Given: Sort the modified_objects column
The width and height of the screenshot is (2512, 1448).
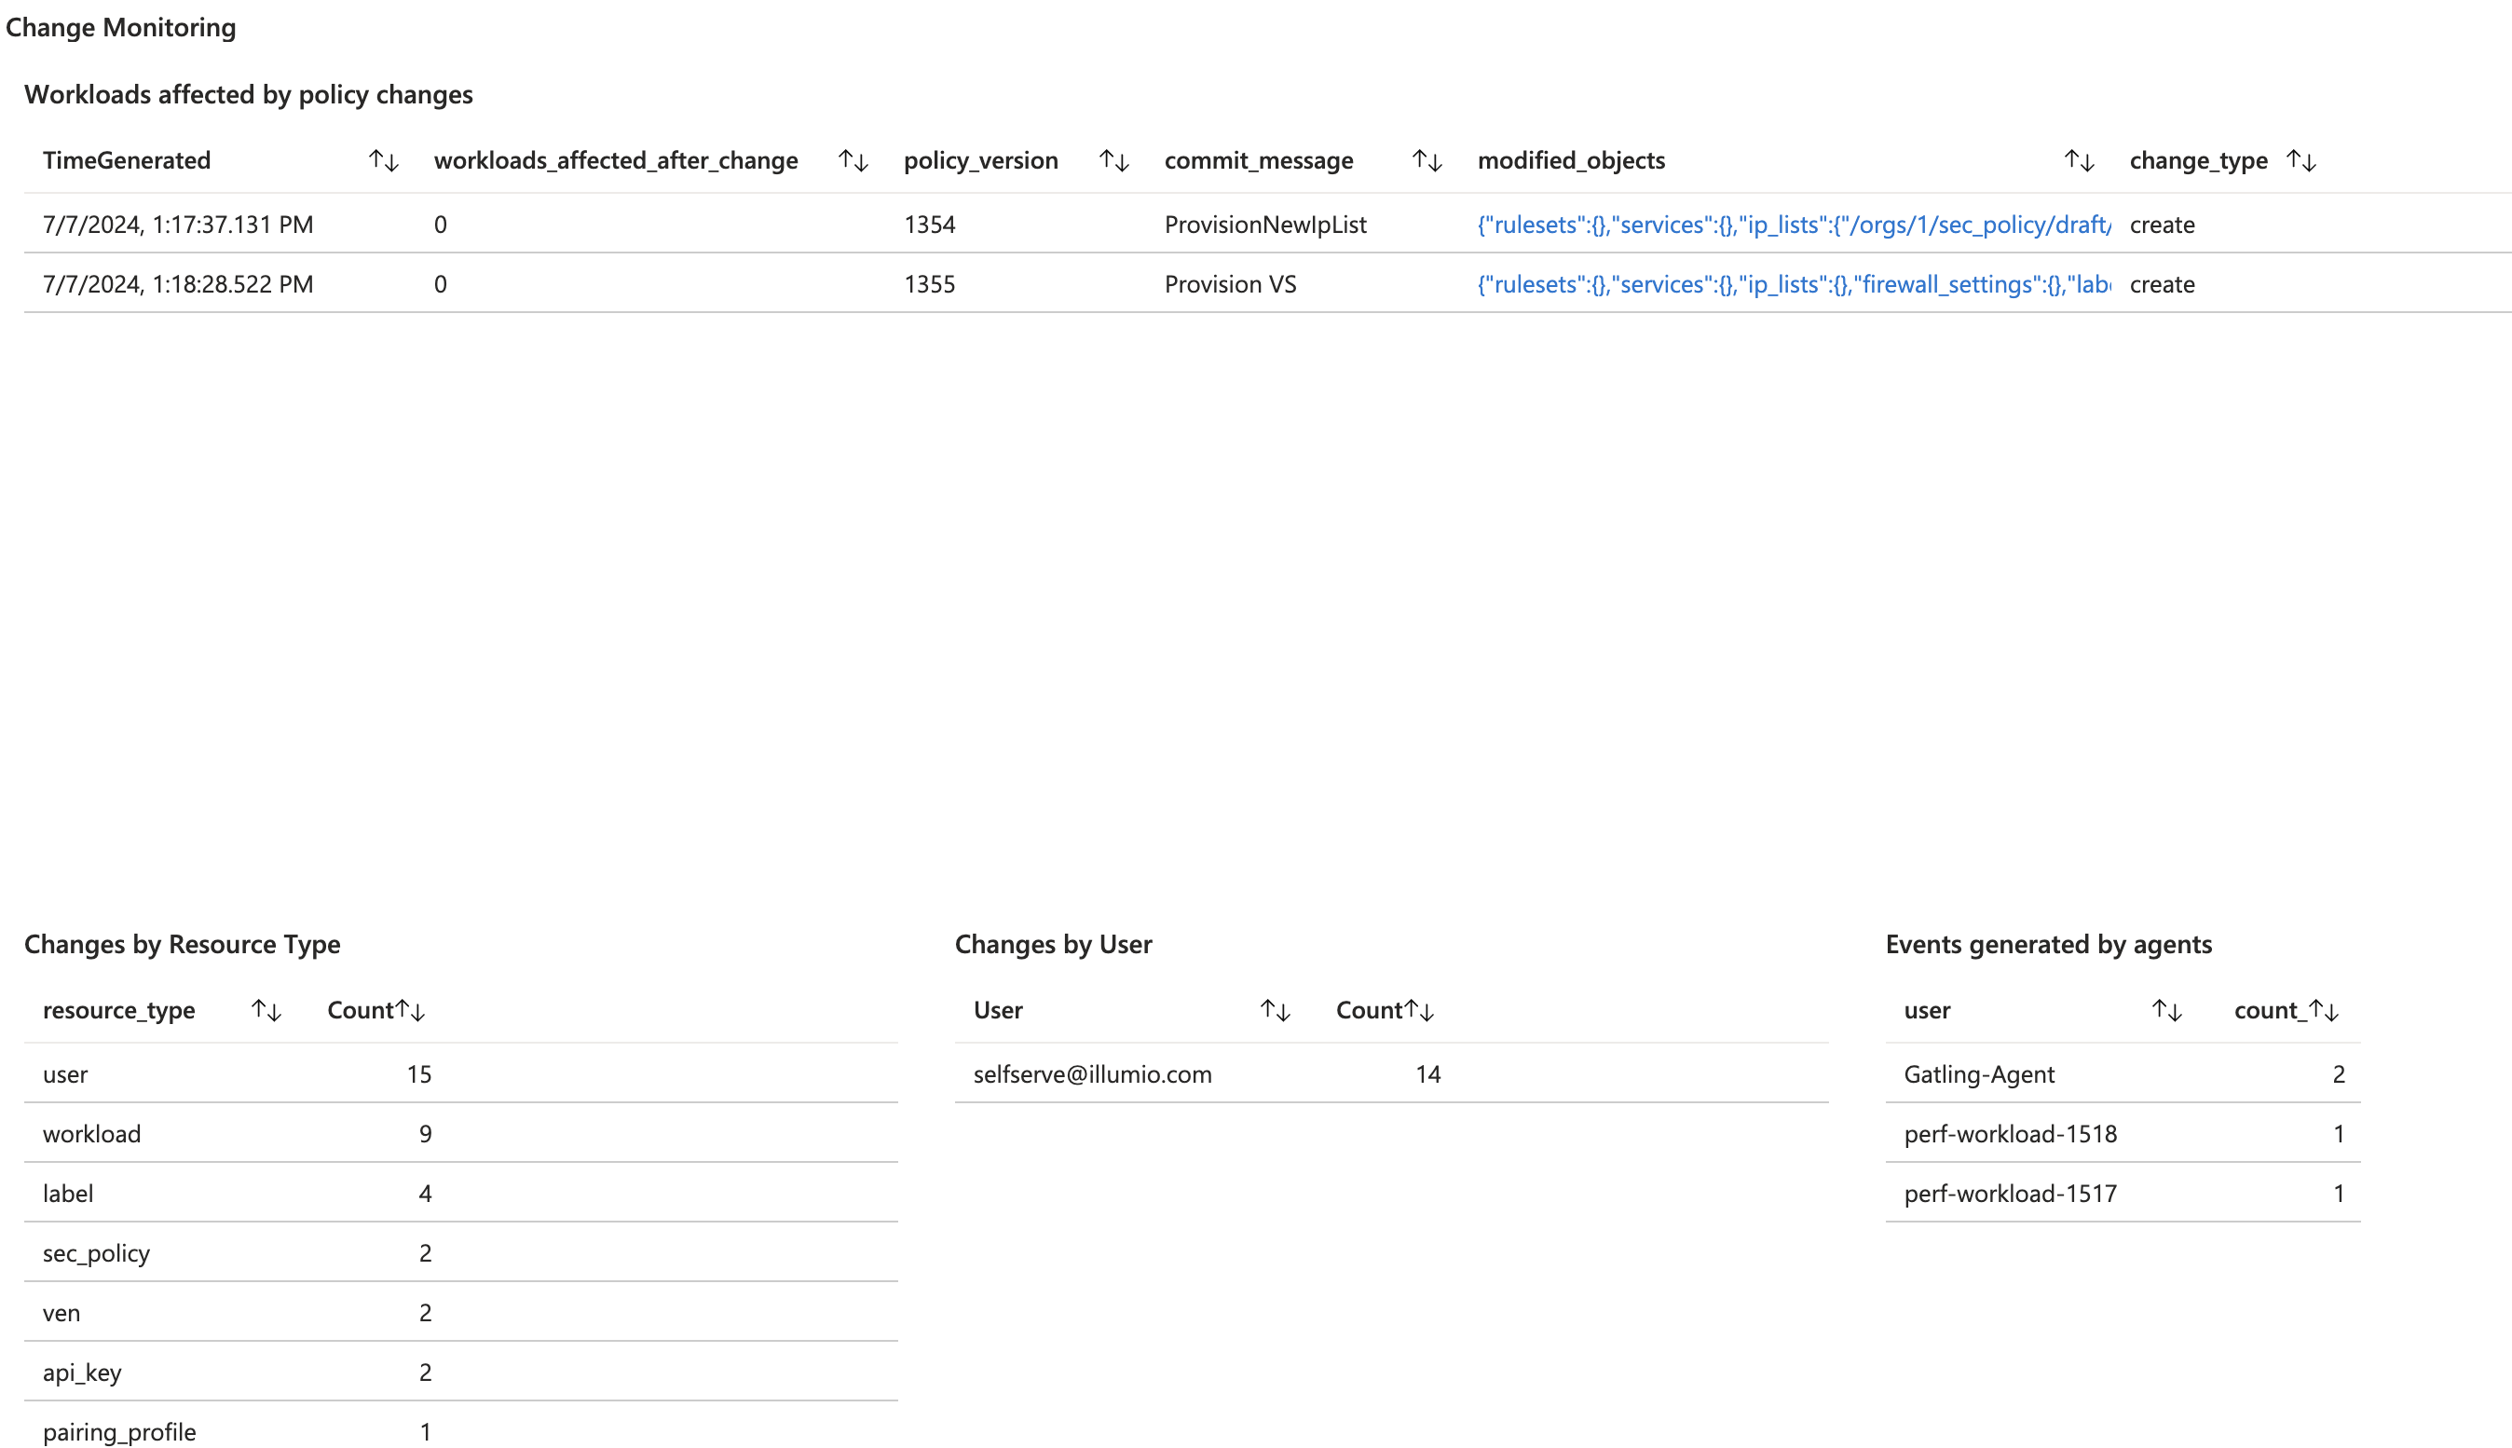Looking at the screenshot, I should pyautogui.click(x=2079, y=160).
